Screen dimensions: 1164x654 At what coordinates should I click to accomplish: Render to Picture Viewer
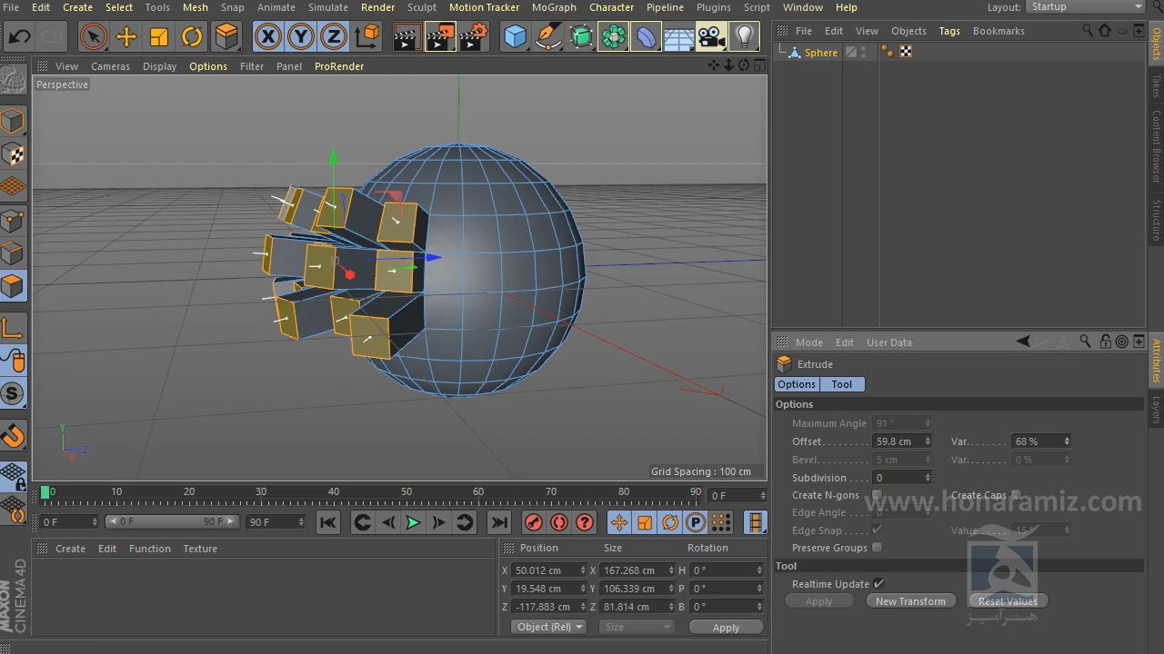tap(440, 37)
